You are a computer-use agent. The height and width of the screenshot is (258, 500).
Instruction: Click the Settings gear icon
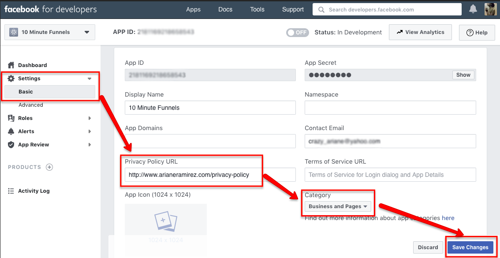[x=11, y=79]
